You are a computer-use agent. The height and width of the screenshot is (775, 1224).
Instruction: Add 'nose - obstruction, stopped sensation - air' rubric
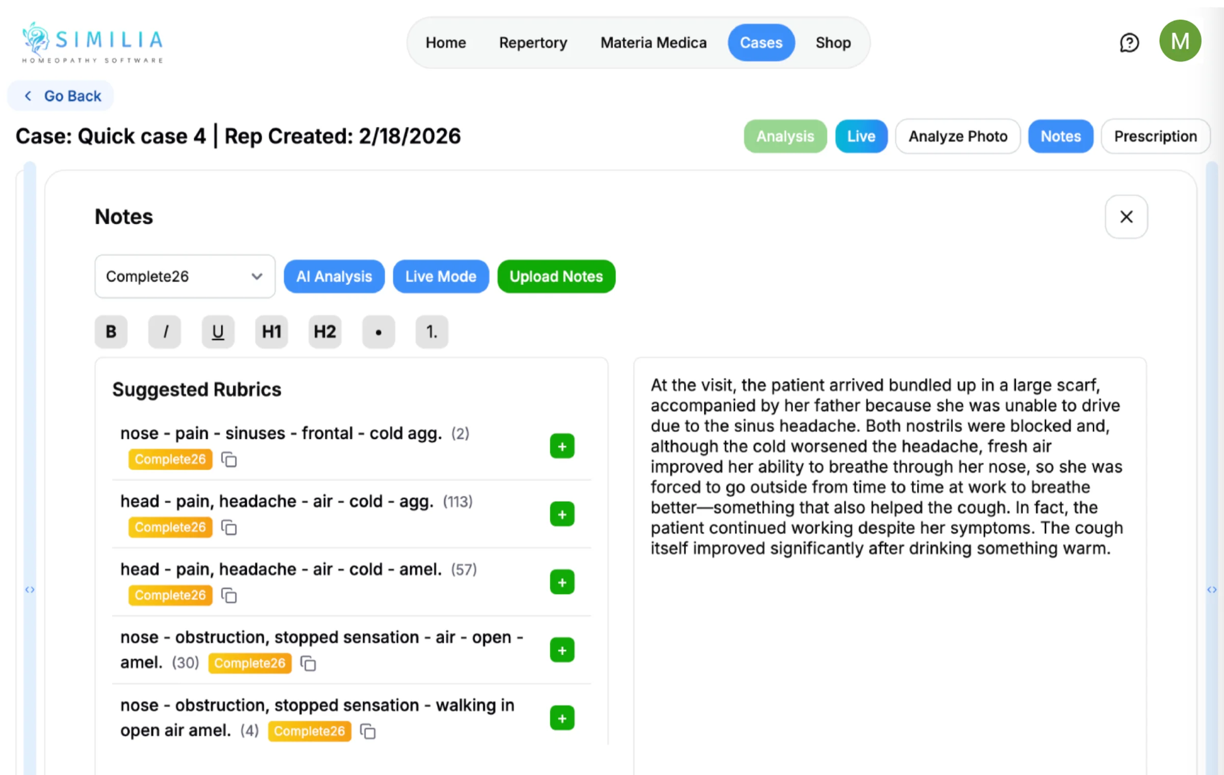click(x=562, y=650)
